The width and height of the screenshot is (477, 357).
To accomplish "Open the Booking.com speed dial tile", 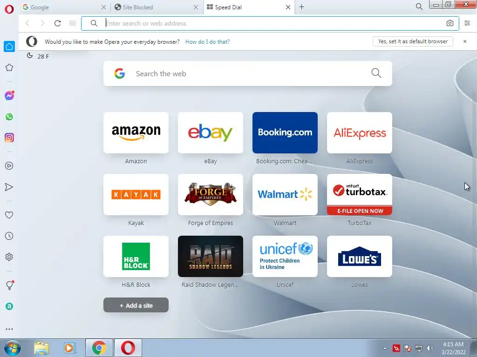I will click(x=285, y=132).
